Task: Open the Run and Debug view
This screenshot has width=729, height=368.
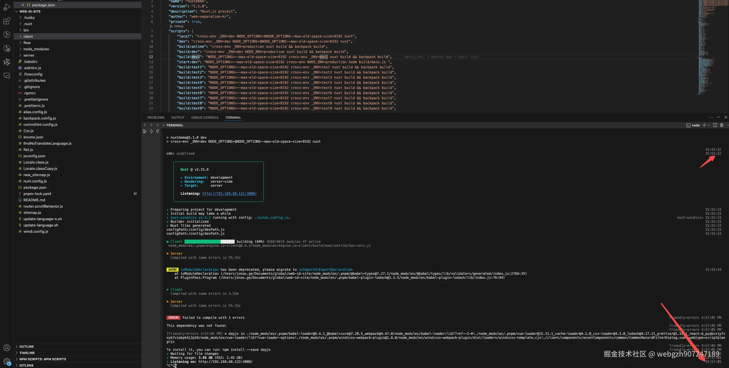Action: pos(7,7)
